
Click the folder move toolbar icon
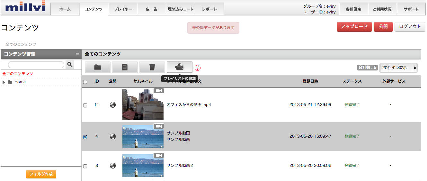(x=98, y=67)
